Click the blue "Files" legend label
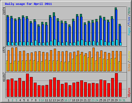The width and height of the screenshot is (132, 103). pyautogui.click(x=129, y=21)
